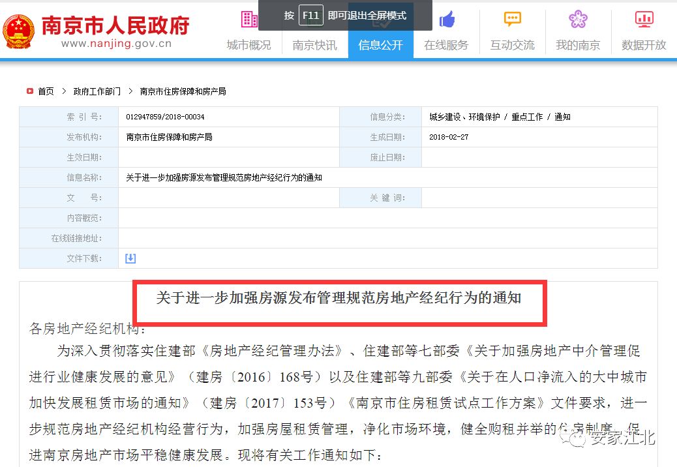Click the national emblem logo
The height and width of the screenshot is (467, 677).
pos(18,31)
